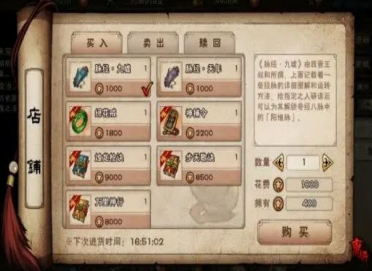
Task: Click the green jade ring item icon
Action: pos(80,121)
